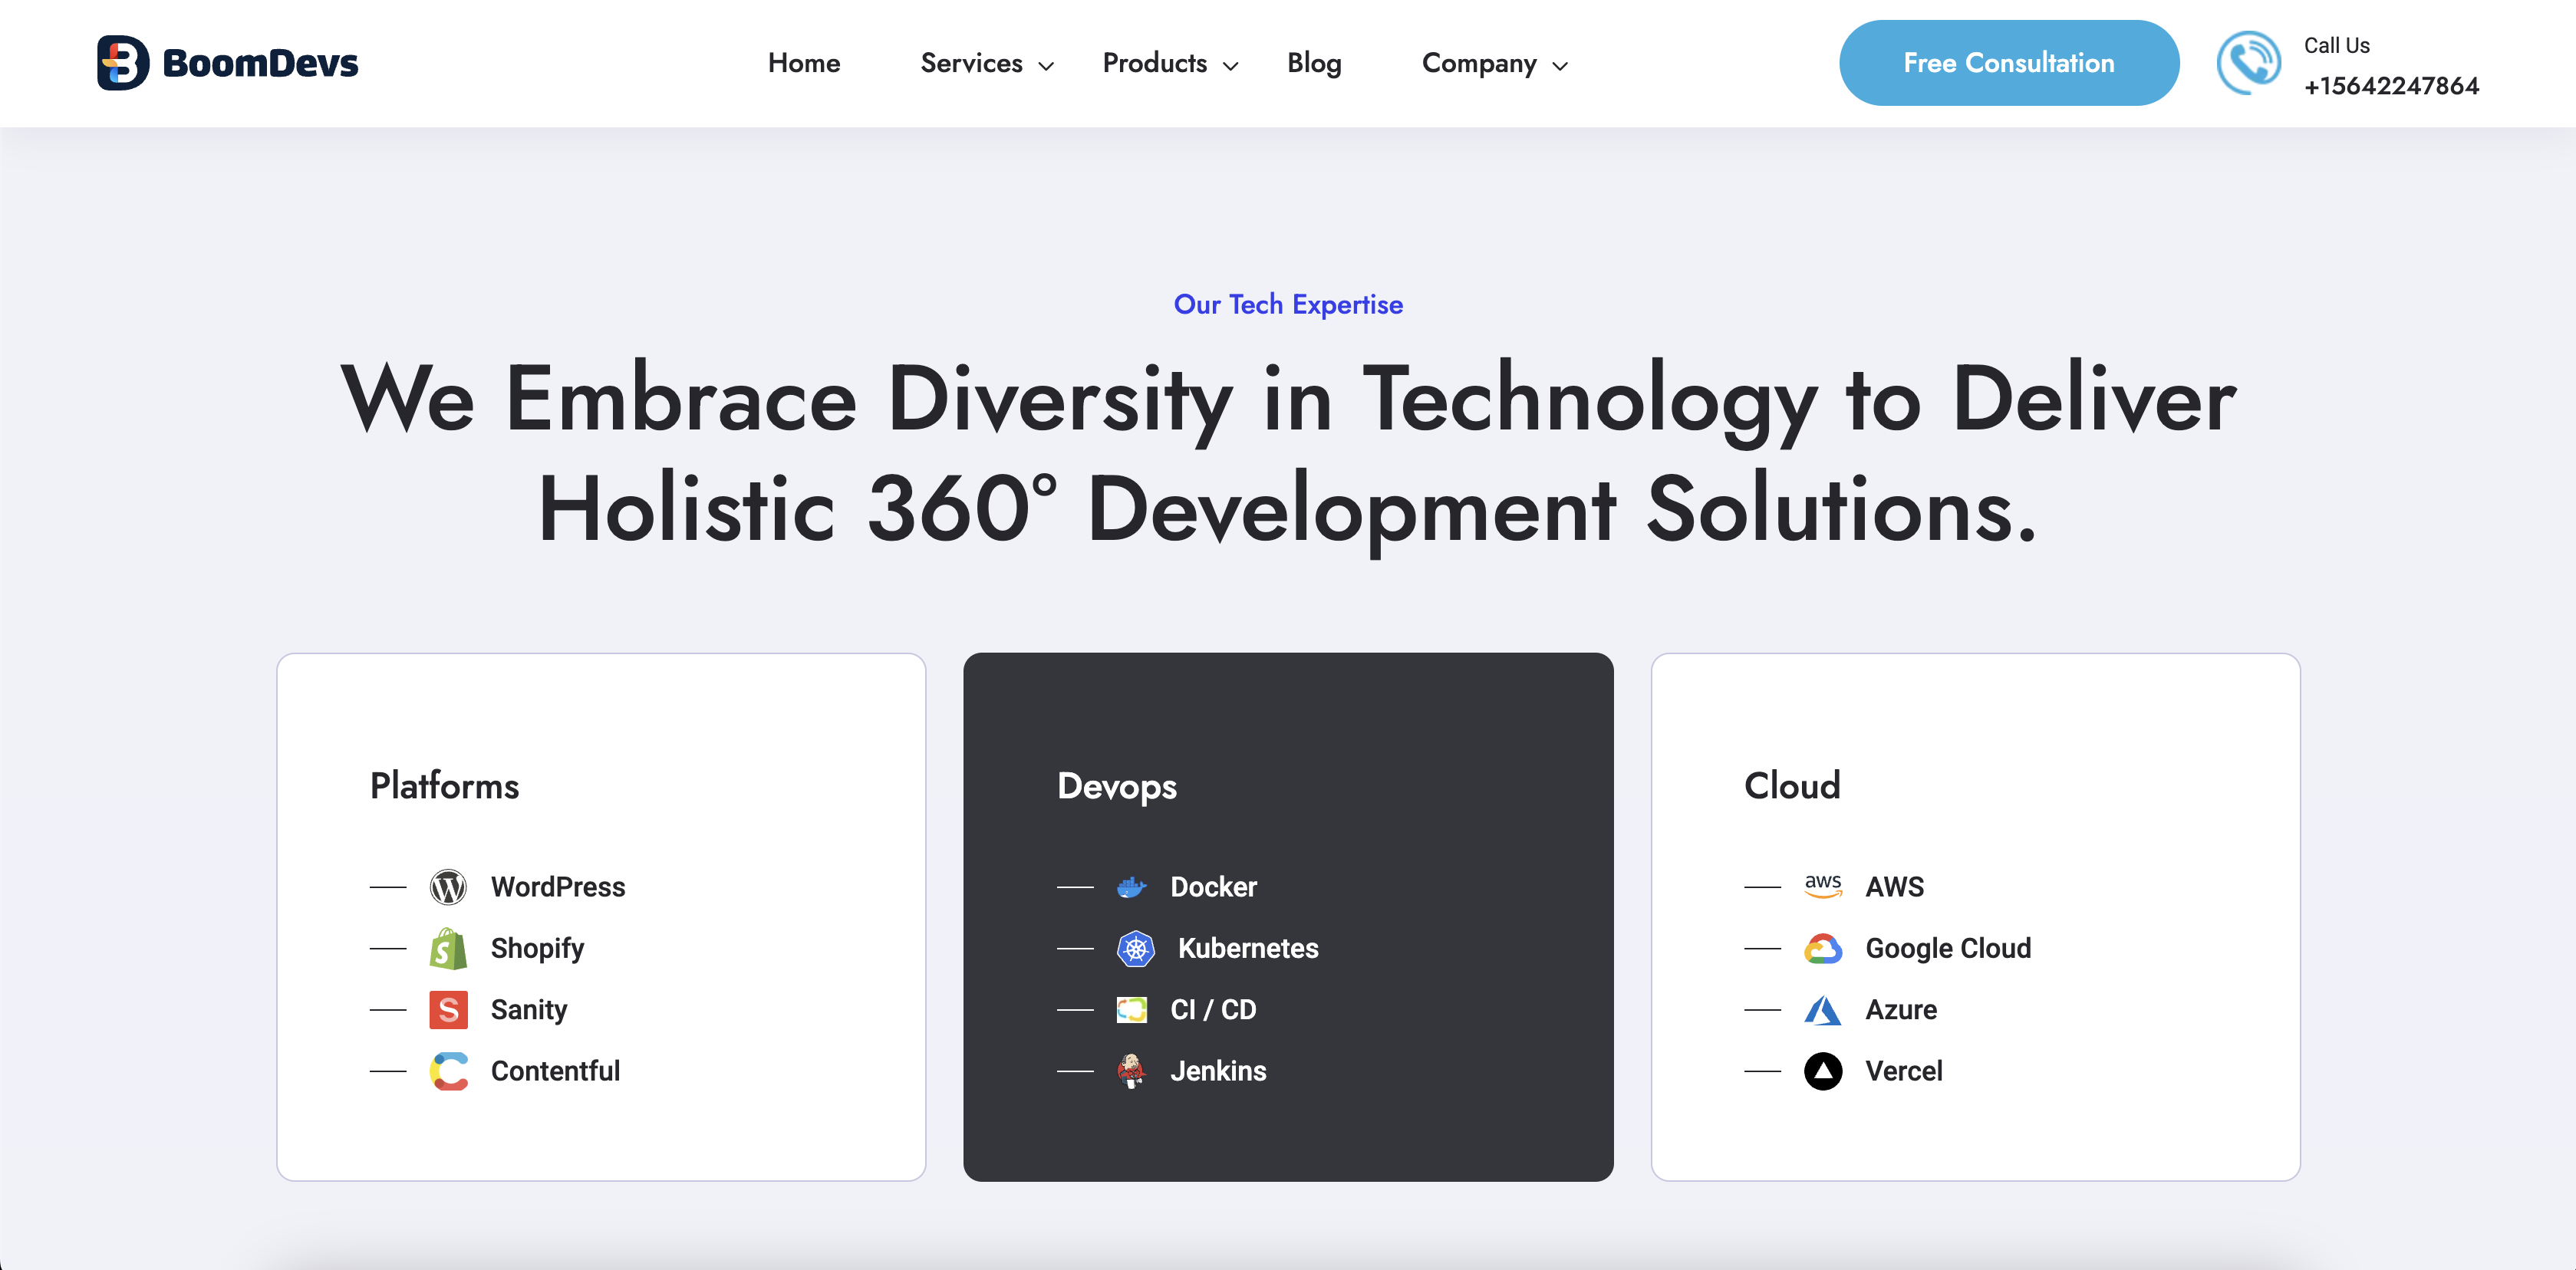Select the WordPress label
The height and width of the screenshot is (1270, 2576).
(558, 887)
